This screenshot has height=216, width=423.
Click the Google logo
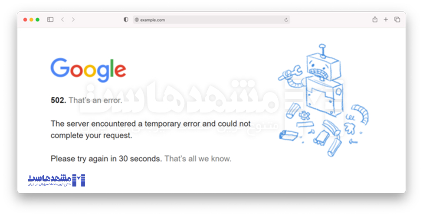[88, 70]
